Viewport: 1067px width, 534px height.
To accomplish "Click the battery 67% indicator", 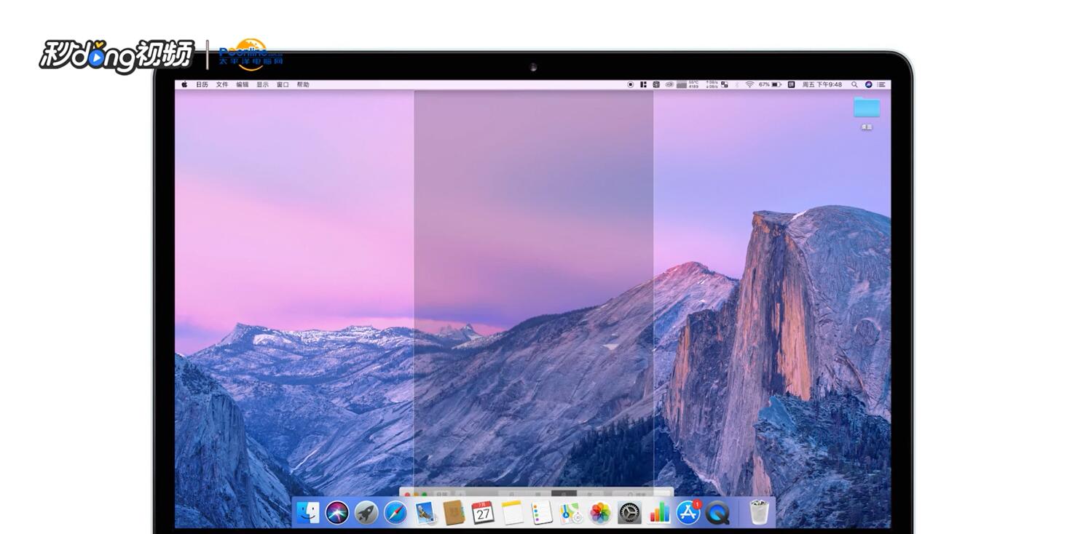I will point(770,84).
